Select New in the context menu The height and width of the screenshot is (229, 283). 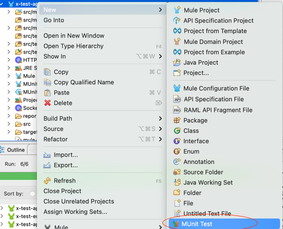[x=102, y=10]
